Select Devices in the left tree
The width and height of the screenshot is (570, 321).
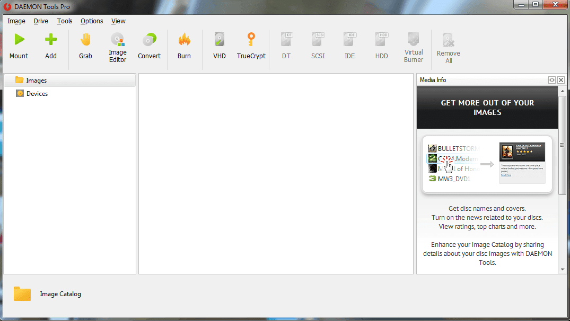(70, 94)
